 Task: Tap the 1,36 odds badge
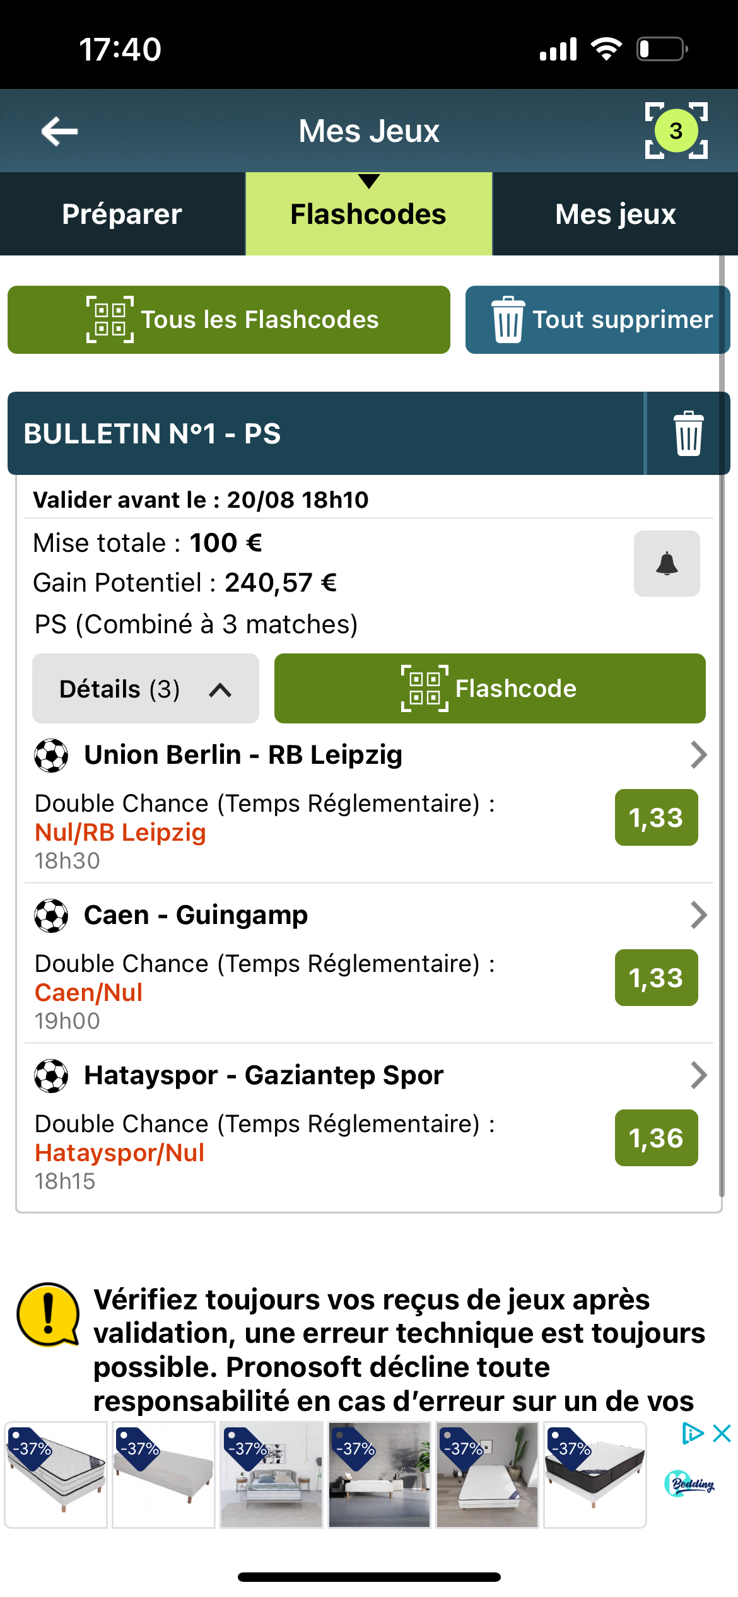click(x=656, y=1138)
